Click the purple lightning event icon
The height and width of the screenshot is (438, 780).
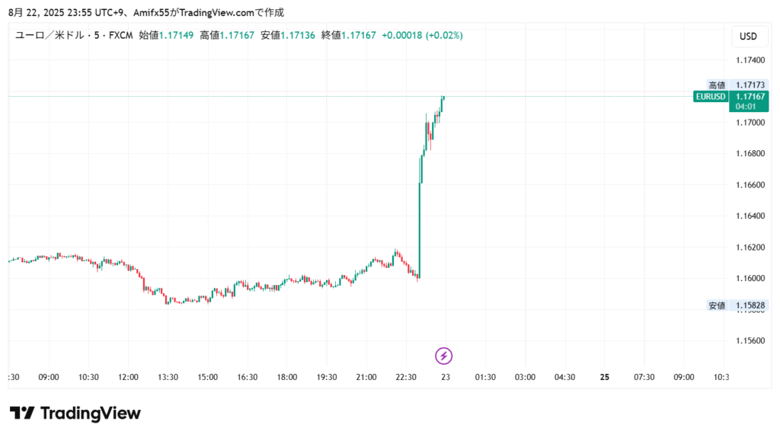pyautogui.click(x=444, y=355)
